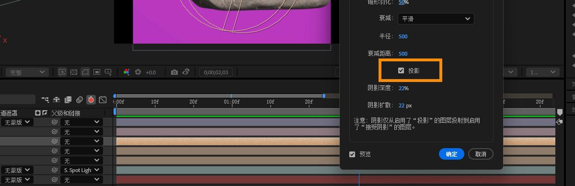575x186 pixels.
Task: Toggle the shy layers hide icon
Action: click(57, 100)
